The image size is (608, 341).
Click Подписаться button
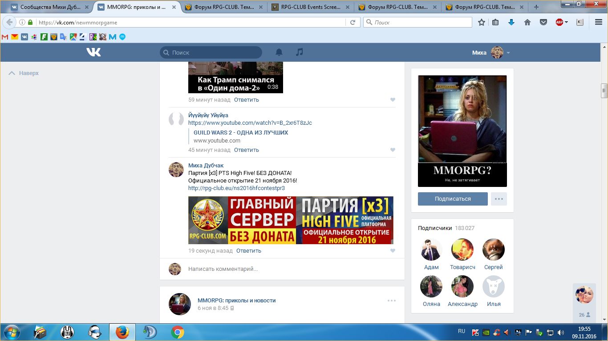click(453, 199)
